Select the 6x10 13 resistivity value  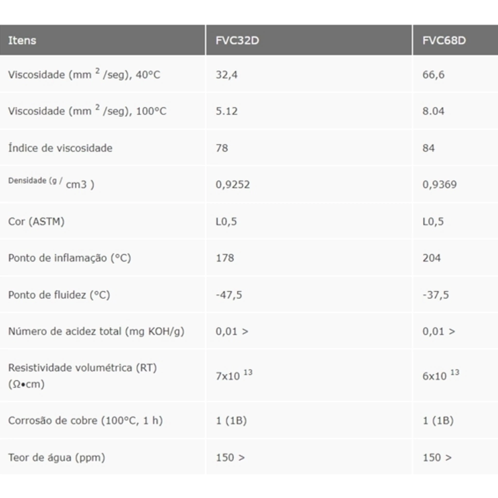click(441, 375)
